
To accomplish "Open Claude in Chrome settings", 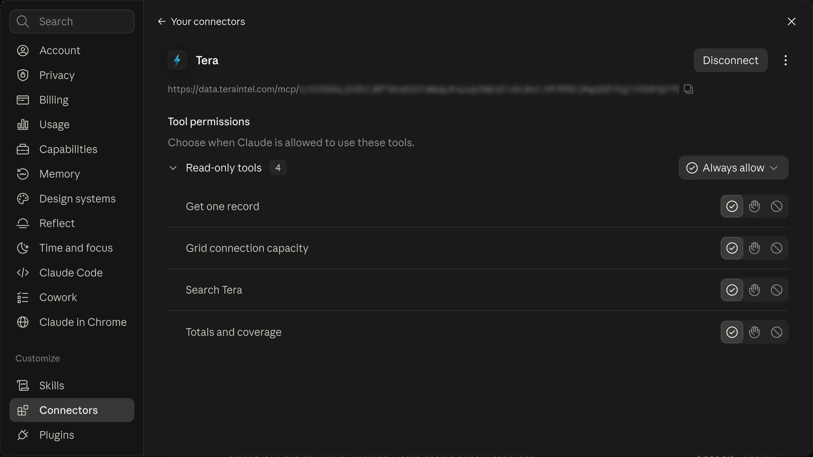I will click(72, 322).
